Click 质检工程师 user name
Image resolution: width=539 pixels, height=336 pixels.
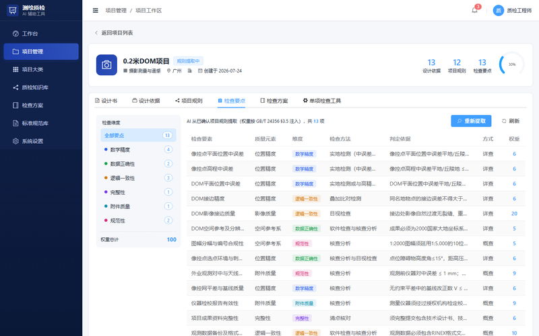point(519,11)
